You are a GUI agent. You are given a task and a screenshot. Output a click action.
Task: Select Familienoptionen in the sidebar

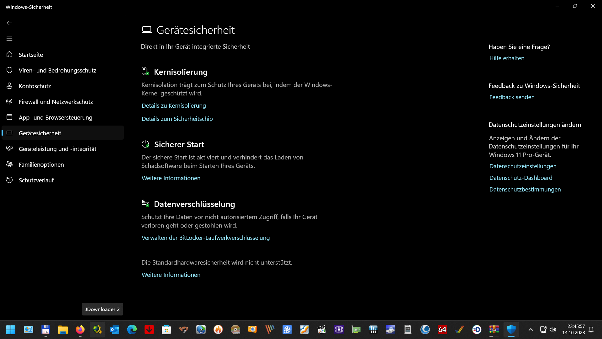[x=41, y=164]
